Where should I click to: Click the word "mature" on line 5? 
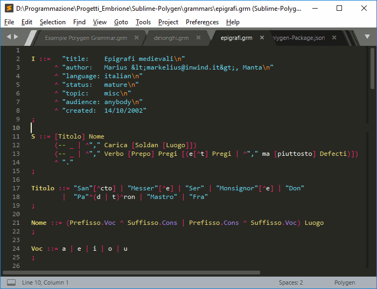point(116,85)
